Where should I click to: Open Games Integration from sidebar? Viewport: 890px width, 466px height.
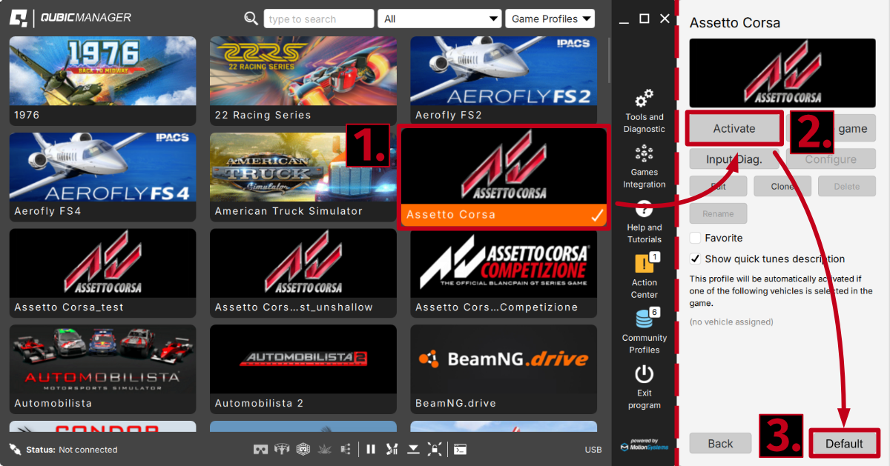[644, 166]
